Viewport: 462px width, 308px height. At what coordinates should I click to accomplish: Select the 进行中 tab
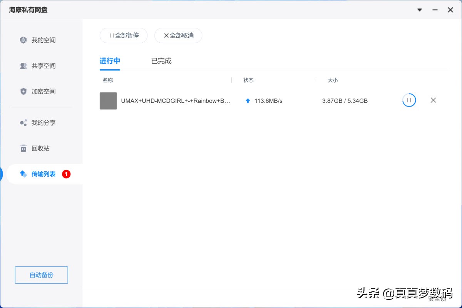(x=109, y=60)
